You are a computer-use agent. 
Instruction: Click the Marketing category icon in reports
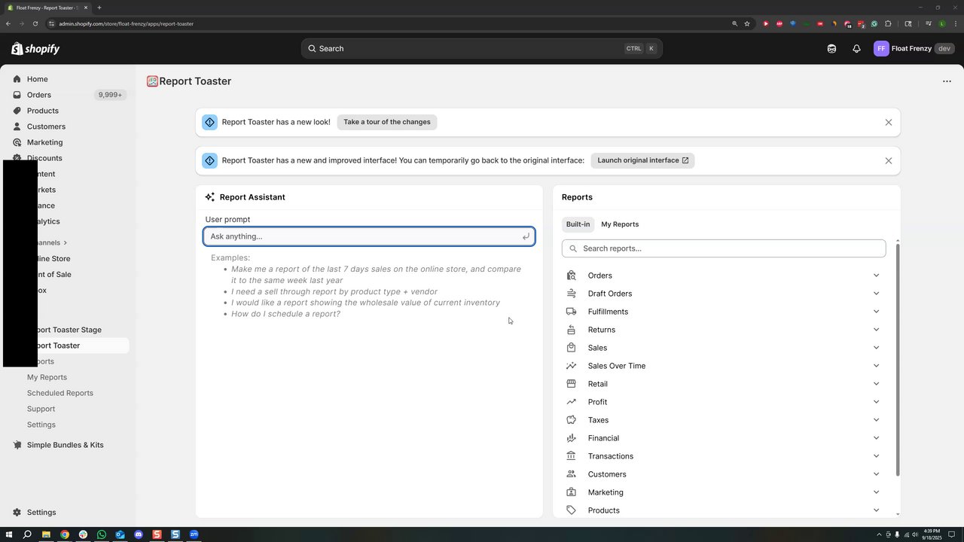point(571,492)
